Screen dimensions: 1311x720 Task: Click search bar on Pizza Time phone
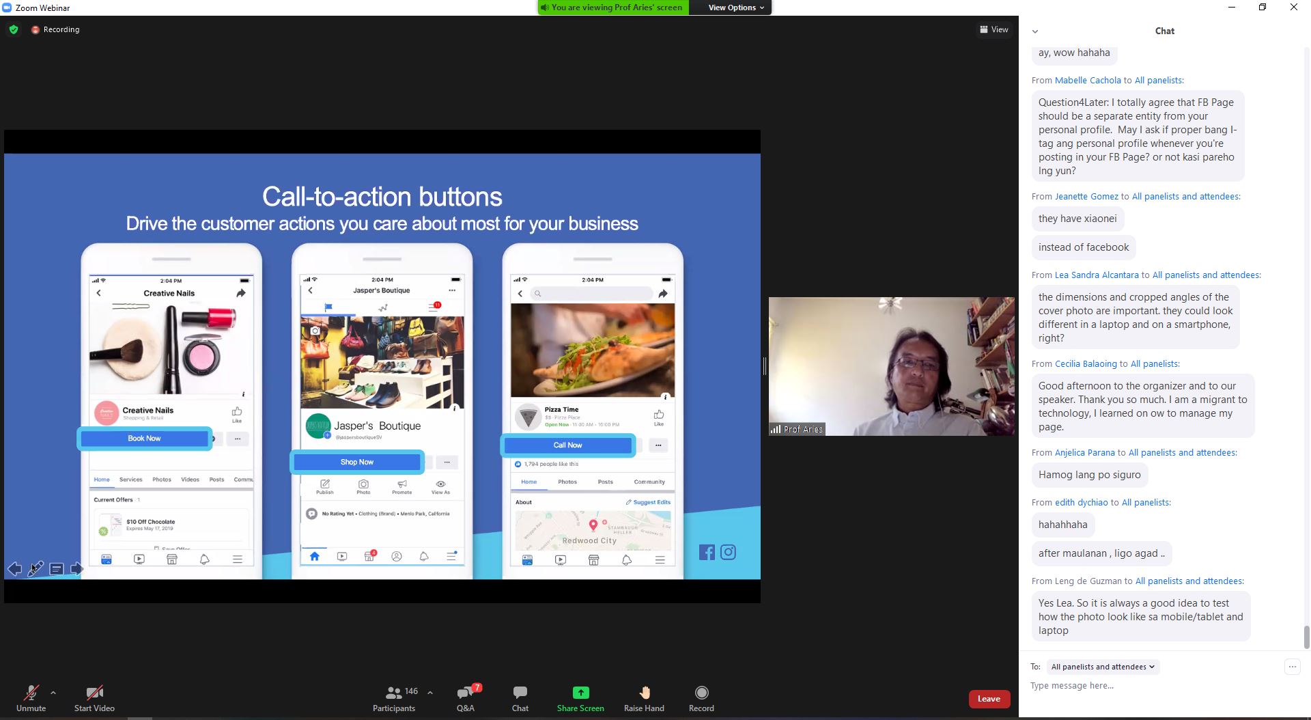point(592,294)
